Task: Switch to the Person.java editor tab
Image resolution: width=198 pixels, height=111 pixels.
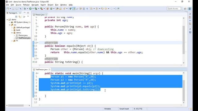Action: pos(40,15)
